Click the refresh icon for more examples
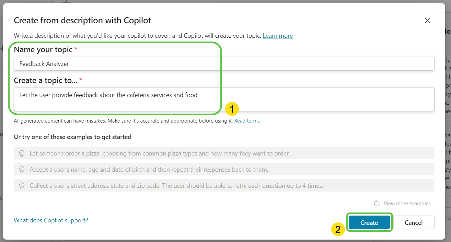This screenshot has width=451, height=242. (x=377, y=204)
